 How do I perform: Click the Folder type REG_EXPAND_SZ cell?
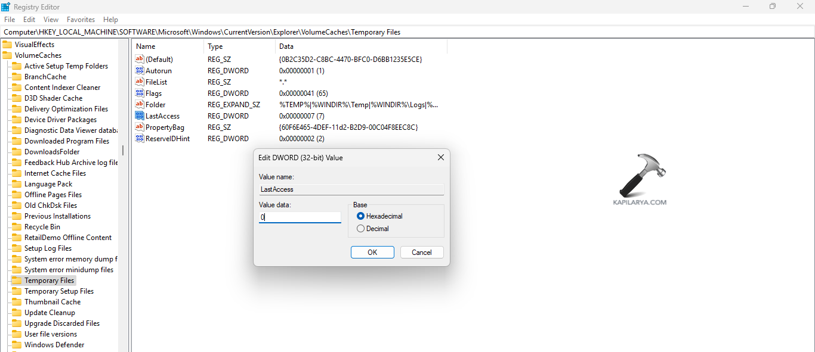[234, 105]
